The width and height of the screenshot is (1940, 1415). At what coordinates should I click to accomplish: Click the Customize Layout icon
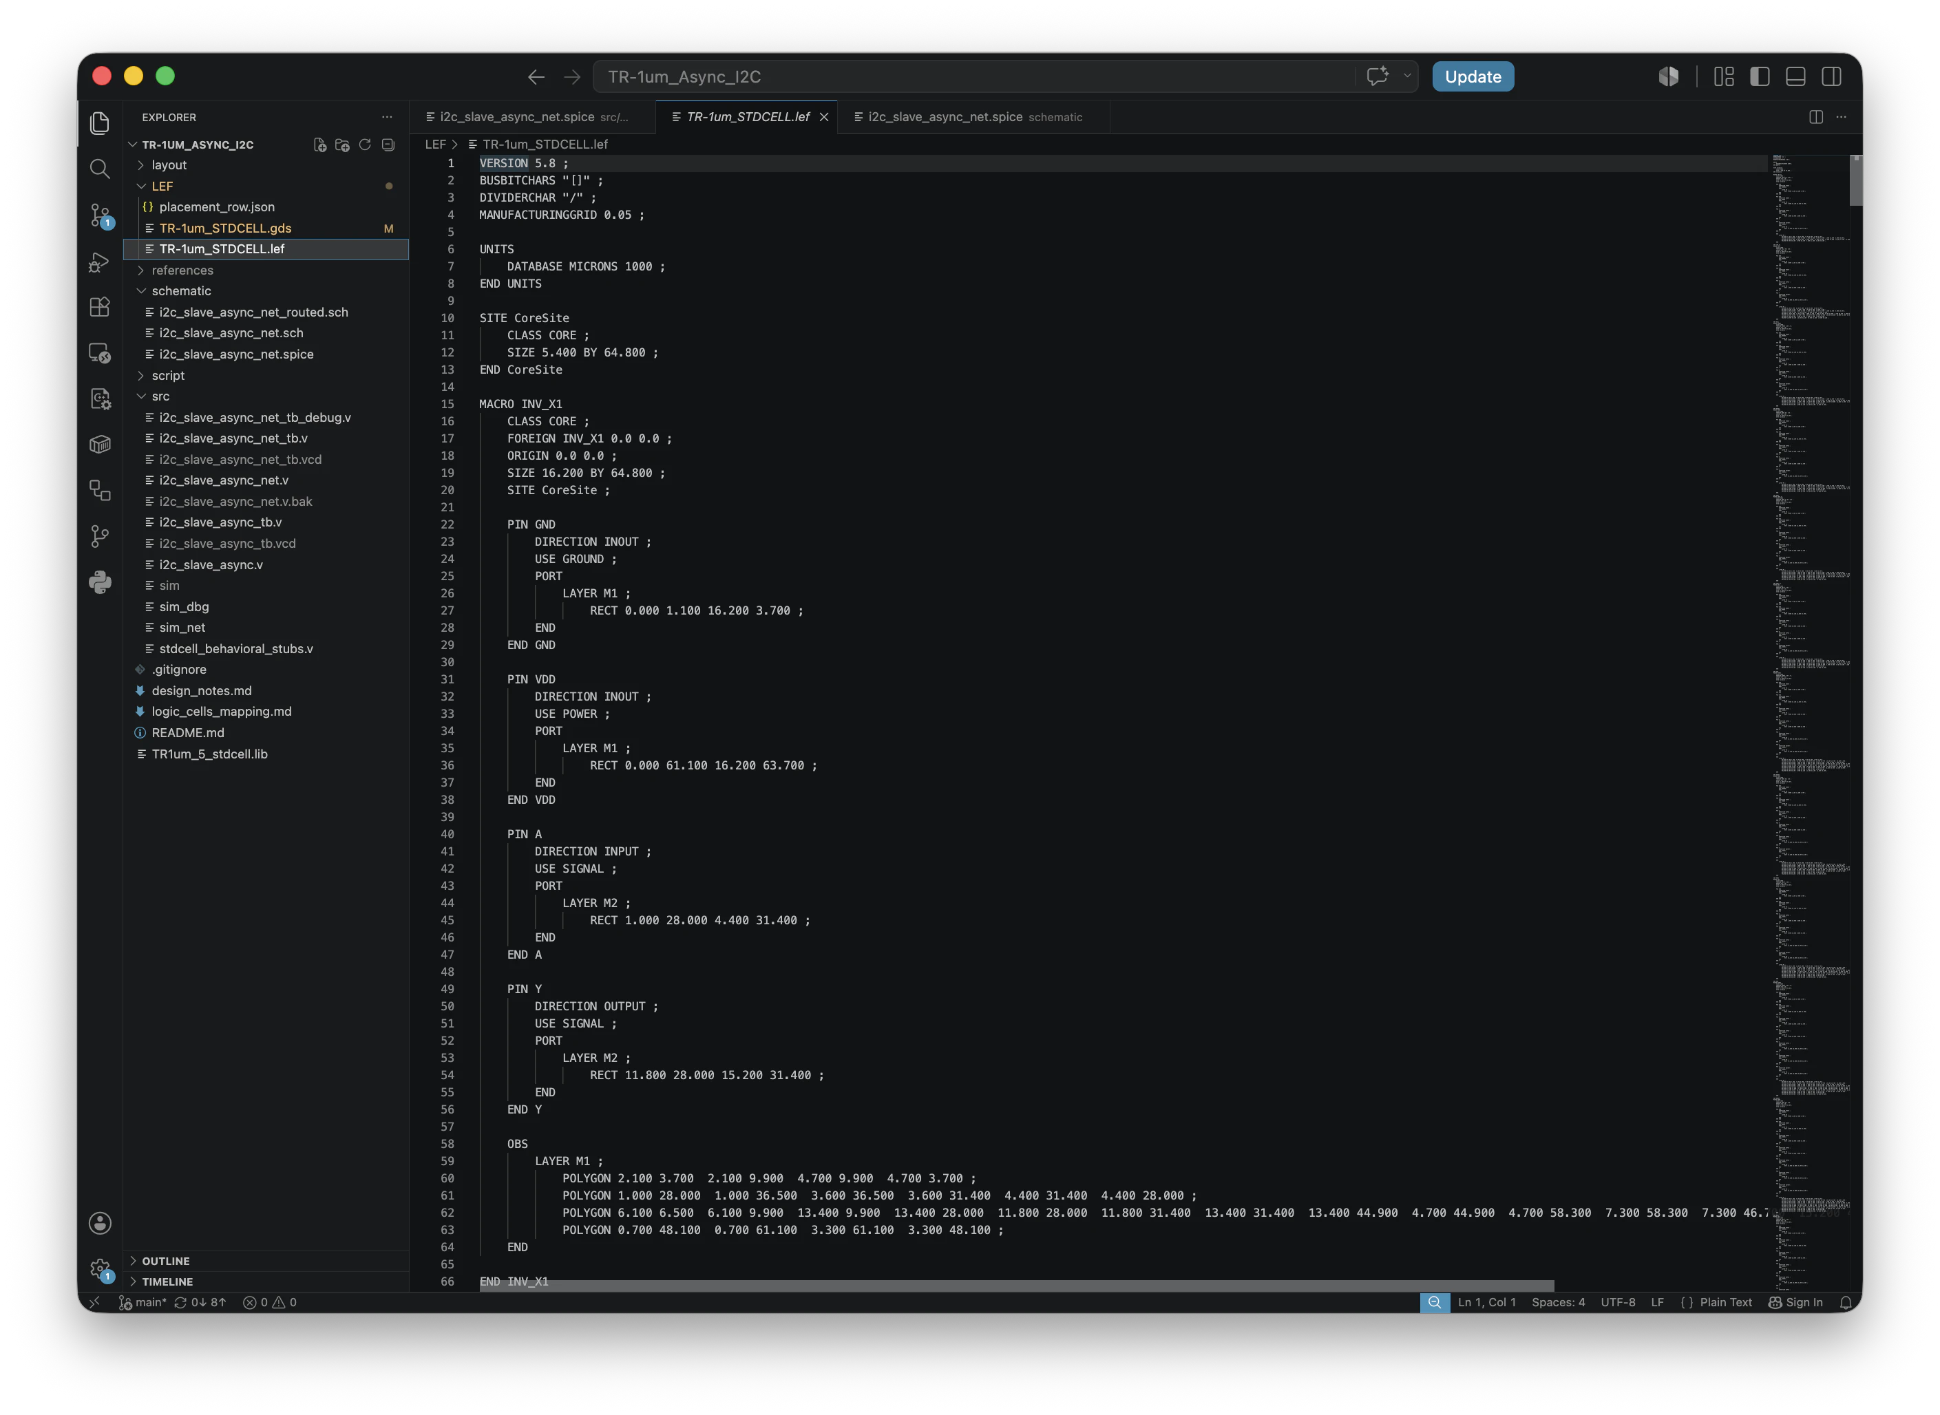pos(1724,76)
